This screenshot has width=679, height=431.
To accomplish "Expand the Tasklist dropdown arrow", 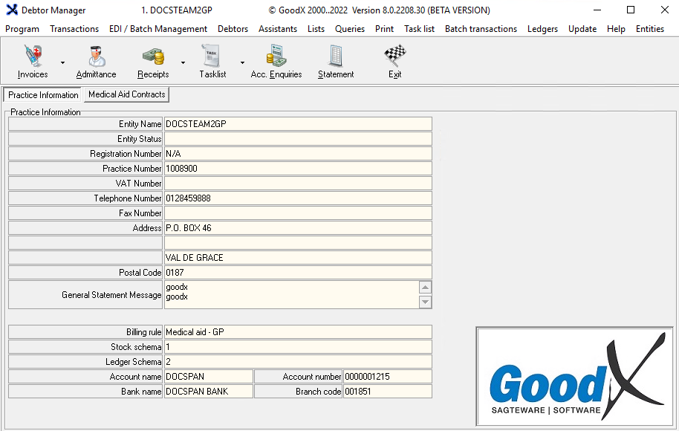I will (242, 63).
